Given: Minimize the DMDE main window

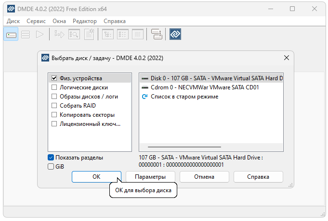Looking at the screenshot, I should 271,9.
